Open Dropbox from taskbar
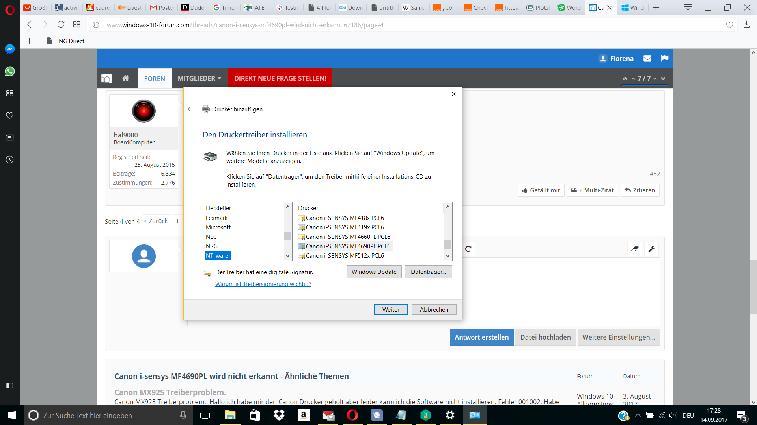This screenshot has width=757, height=425. (279, 415)
